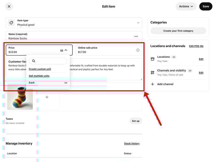Click Set up taxes button
Screen dimensions: 214x162
(136, 121)
